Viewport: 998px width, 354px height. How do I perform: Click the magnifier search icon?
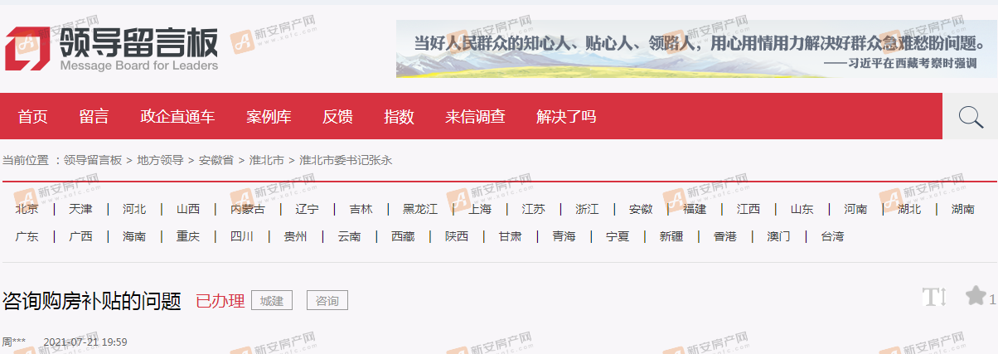tap(971, 117)
